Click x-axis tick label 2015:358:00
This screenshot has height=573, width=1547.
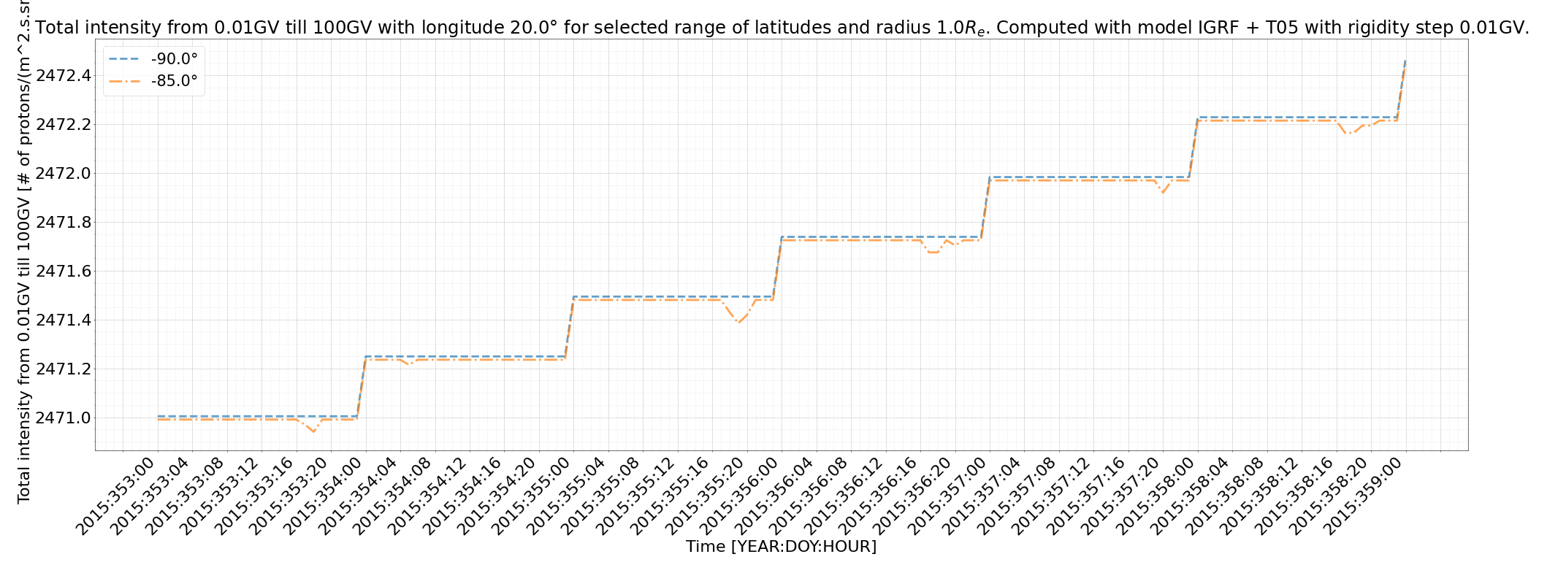click(x=1157, y=496)
